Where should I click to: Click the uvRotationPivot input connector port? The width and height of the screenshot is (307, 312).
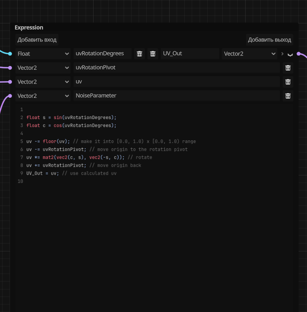pos(10,68)
